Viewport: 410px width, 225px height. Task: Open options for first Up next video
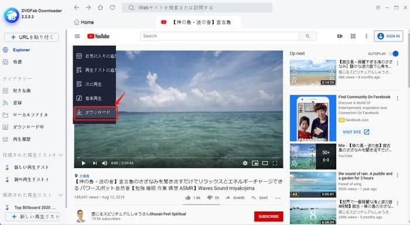point(398,63)
